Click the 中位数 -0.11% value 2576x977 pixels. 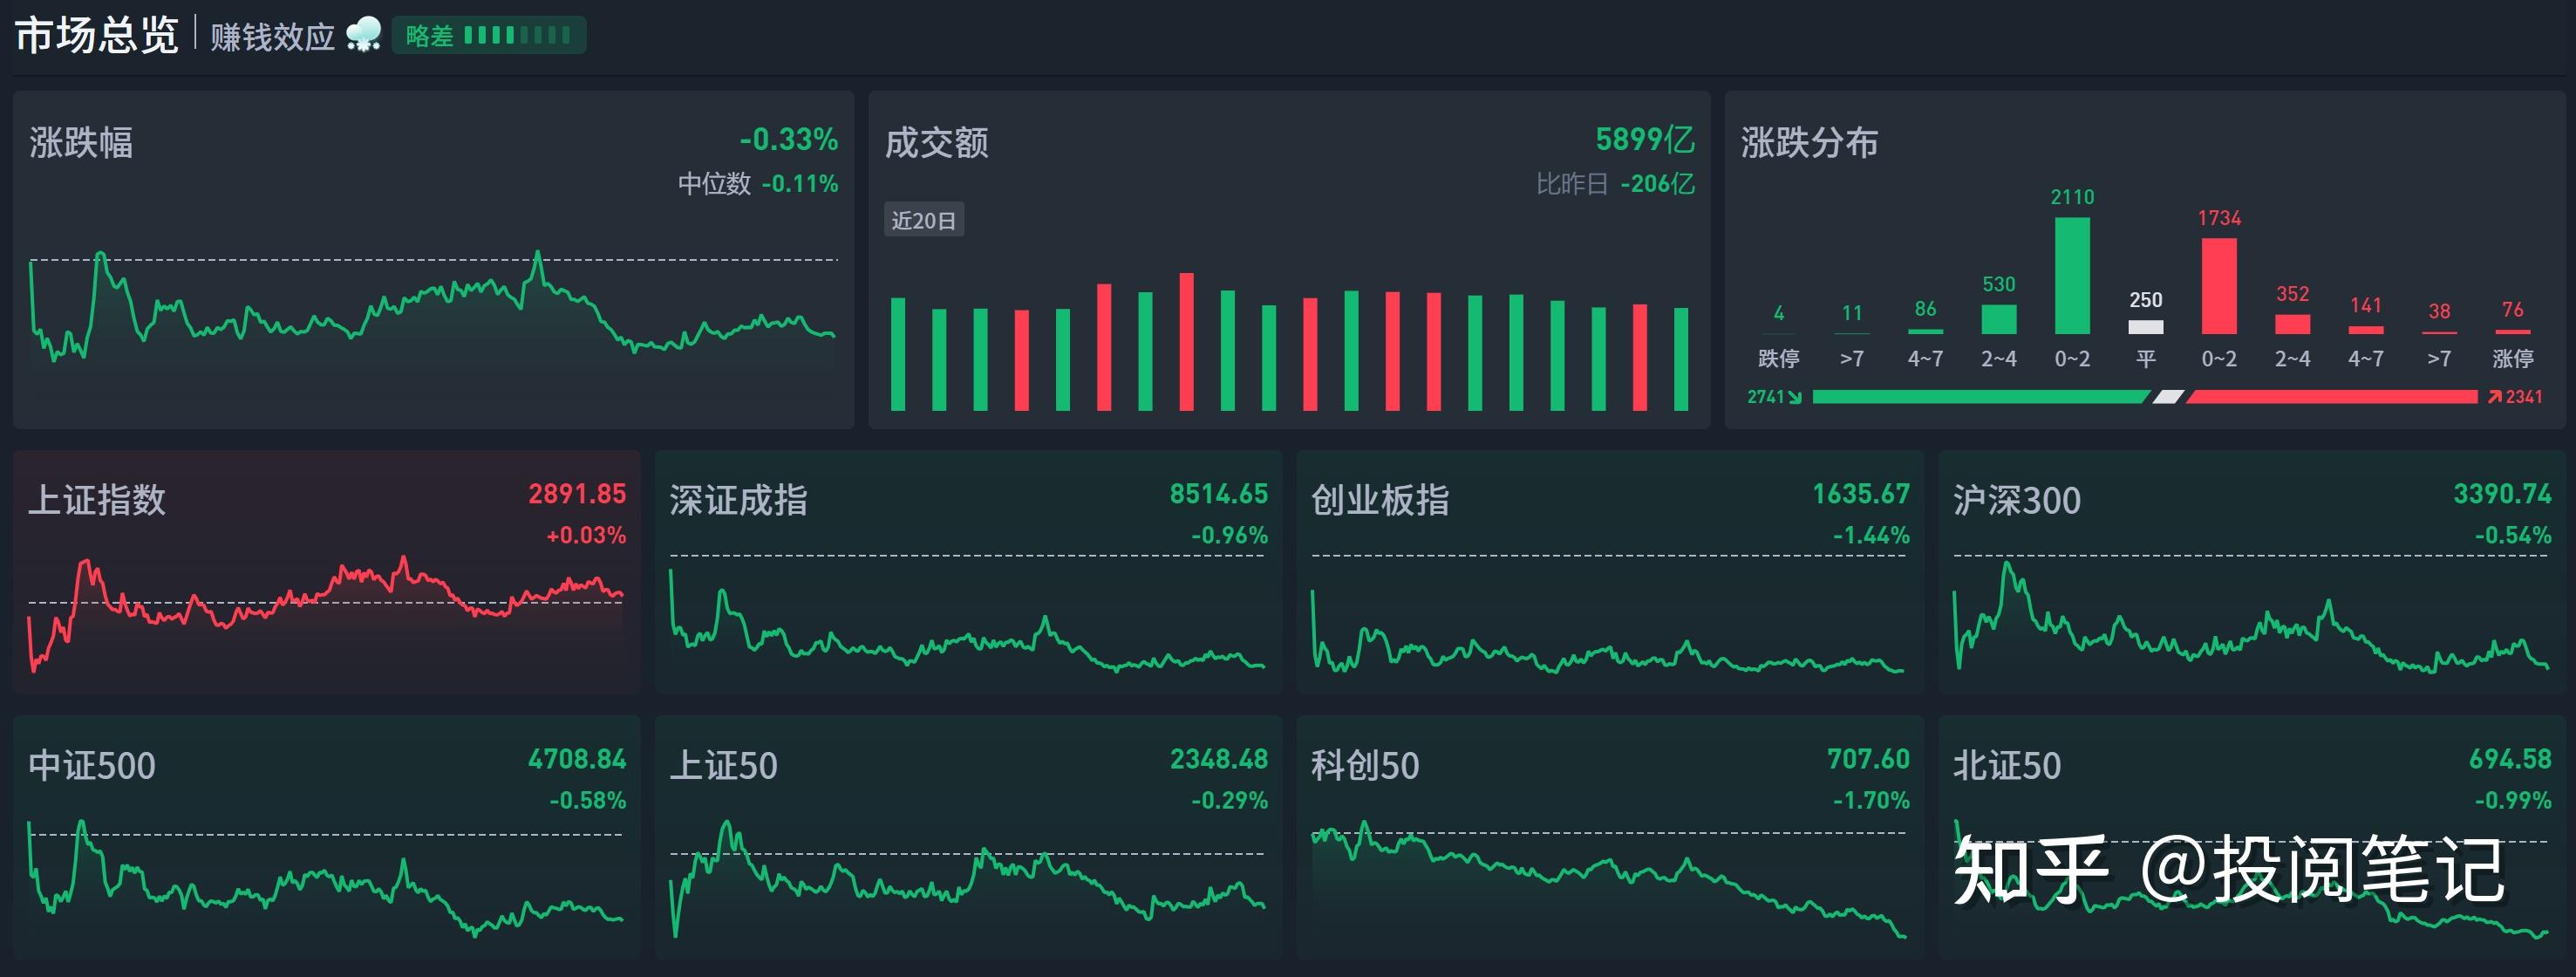click(758, 184)
